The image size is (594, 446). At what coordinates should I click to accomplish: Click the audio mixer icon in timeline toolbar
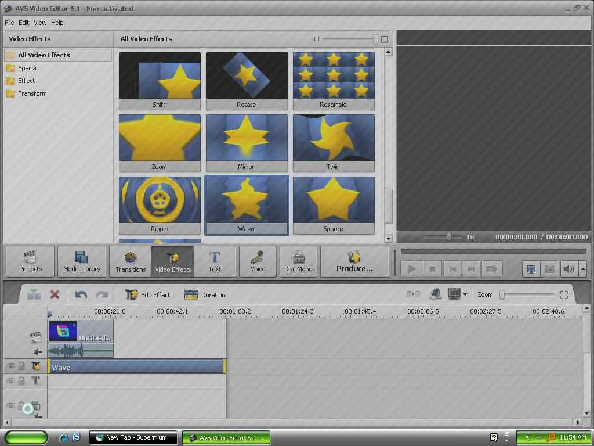(435, 294)
